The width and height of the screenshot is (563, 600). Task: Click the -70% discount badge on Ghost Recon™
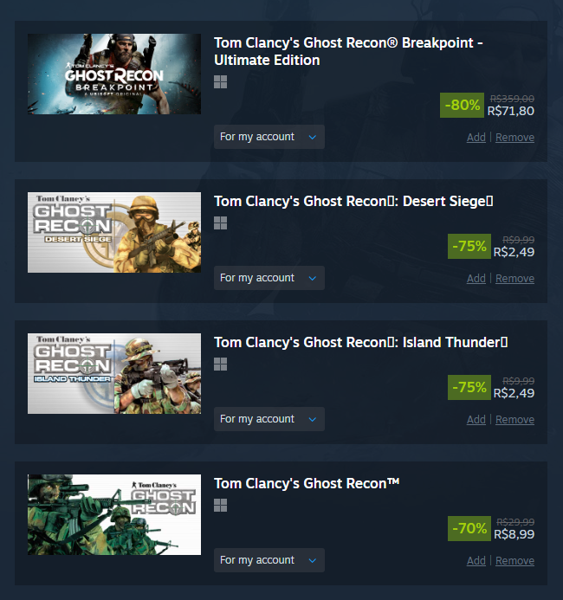pos(469,529)
